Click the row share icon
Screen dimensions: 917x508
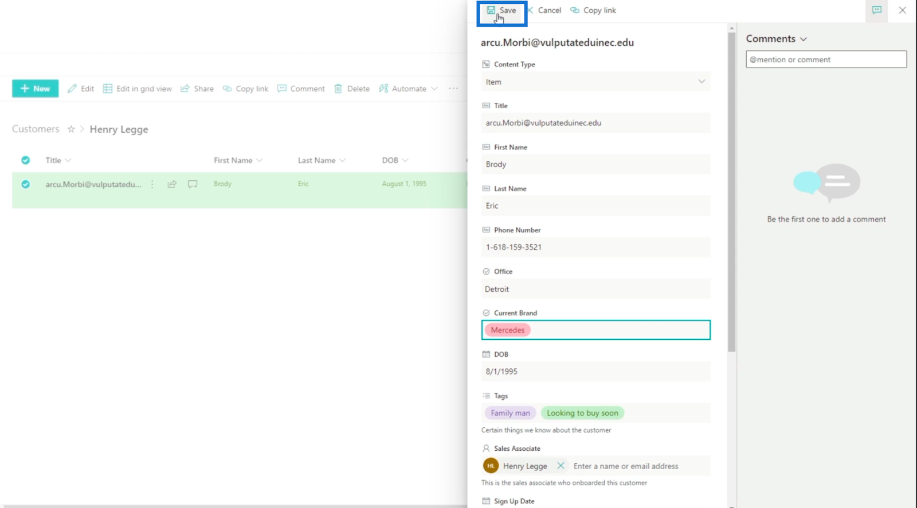click(x=172, y=184)
